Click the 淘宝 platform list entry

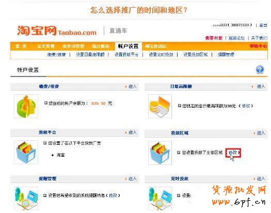60,155
